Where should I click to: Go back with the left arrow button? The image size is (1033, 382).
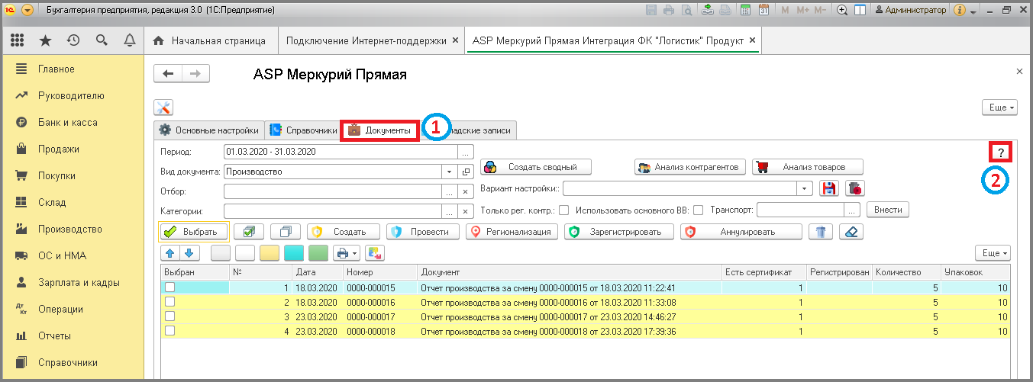[168, 73]
